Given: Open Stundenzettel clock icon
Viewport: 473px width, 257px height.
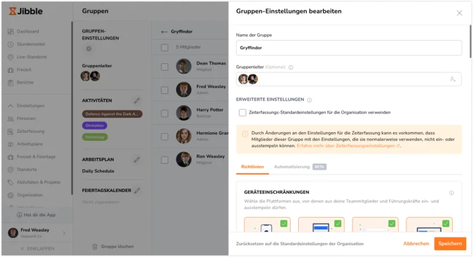Looking at the screenshot, I should pyautogui.click(x=10, y=44).
